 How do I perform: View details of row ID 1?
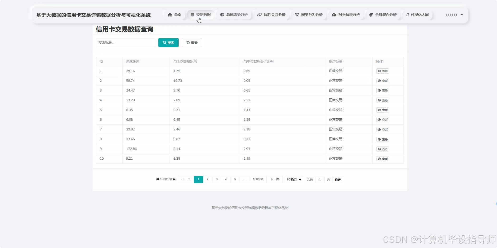[x=383, y=71]
